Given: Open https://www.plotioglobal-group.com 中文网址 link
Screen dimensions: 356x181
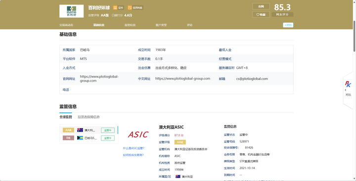Looking at the screenshot, I should (183, 79).
